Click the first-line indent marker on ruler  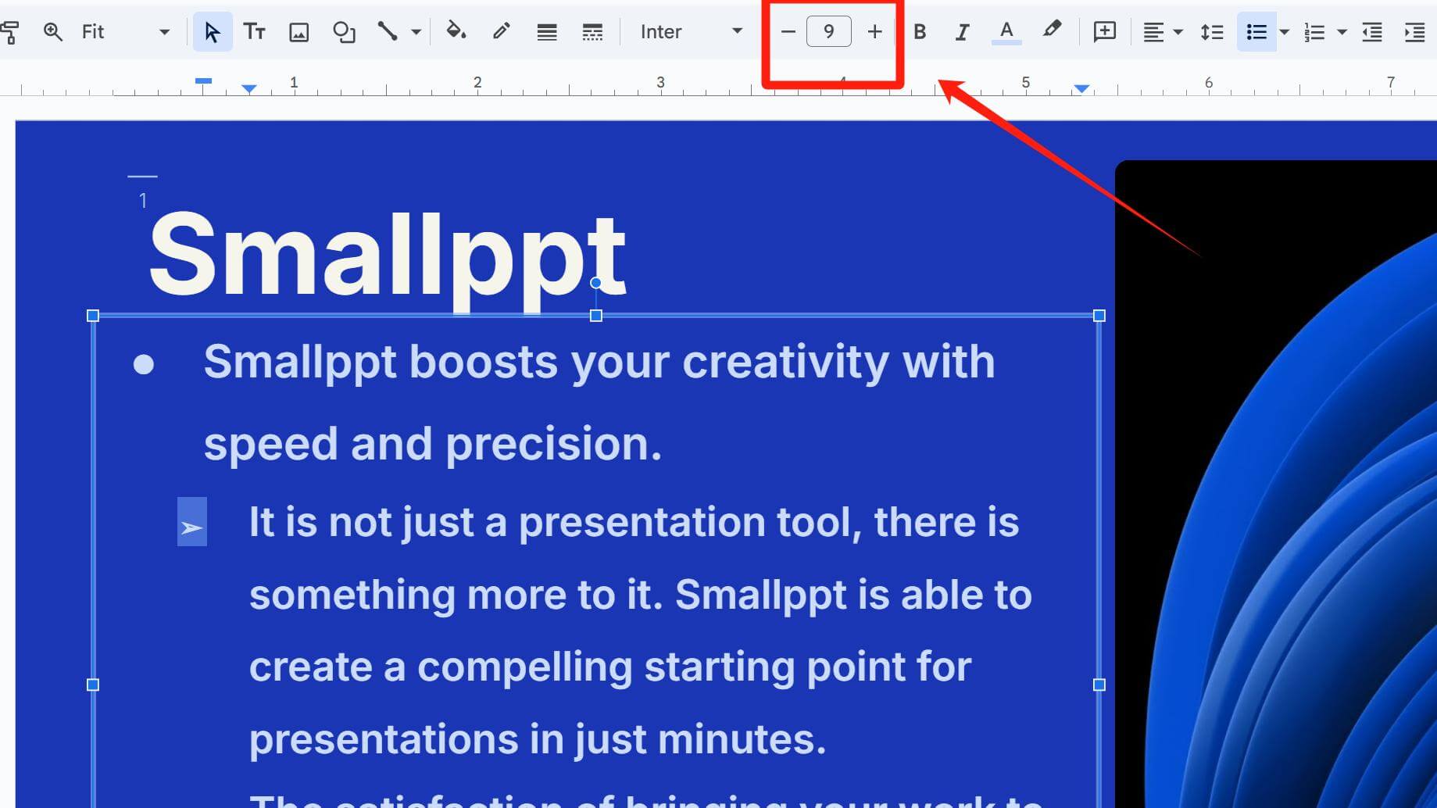[x=203, y=80]
